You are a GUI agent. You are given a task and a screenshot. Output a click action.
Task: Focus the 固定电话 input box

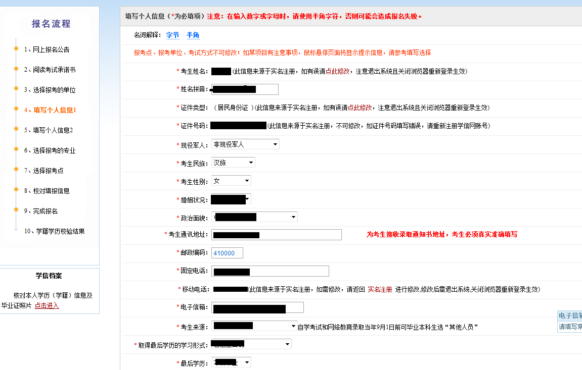[270, 272]
